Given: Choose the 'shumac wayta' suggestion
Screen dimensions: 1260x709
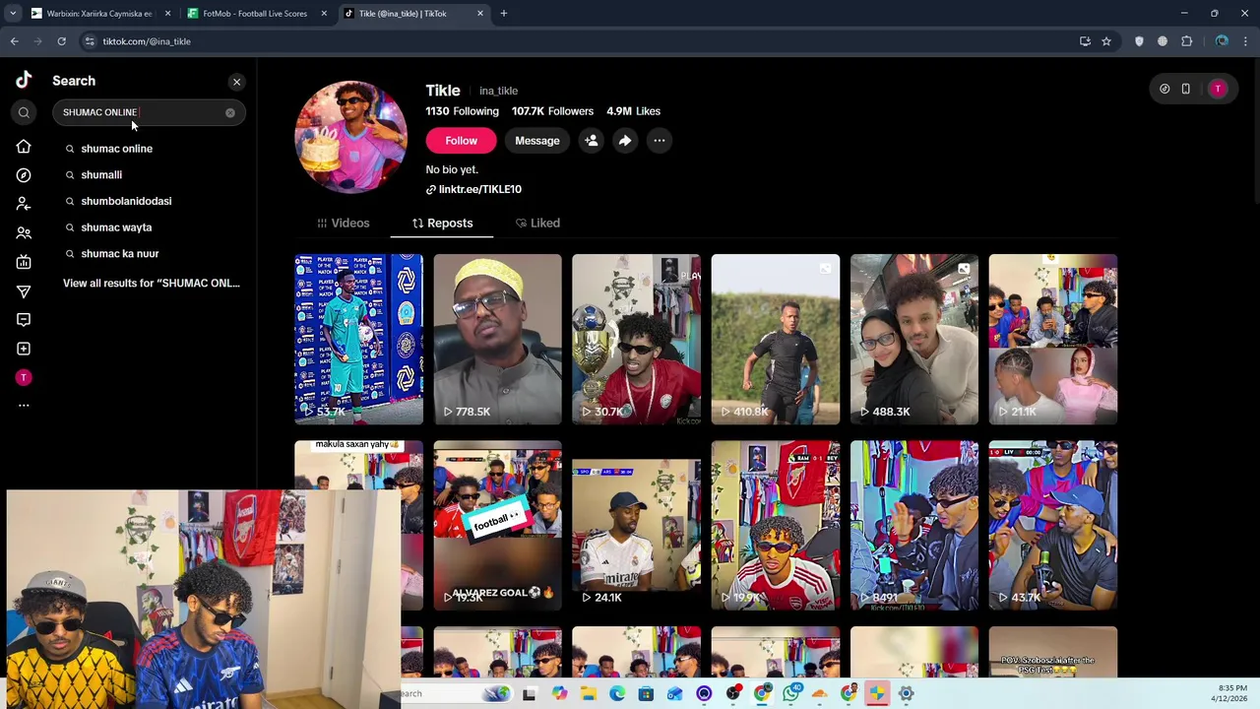Looking at the screenshot, I should point(116,227).
